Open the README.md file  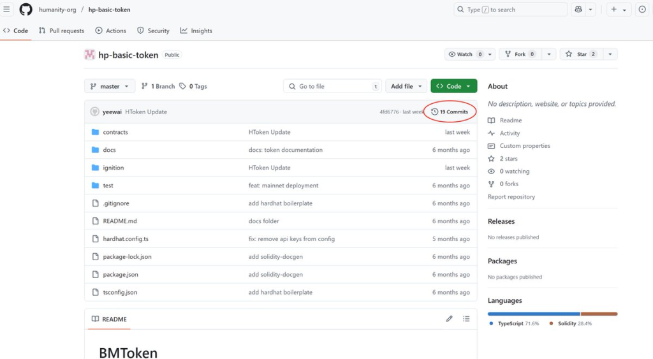[x=119, y=221]
